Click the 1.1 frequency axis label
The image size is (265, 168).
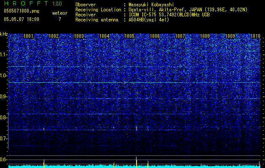click(3, 55)
